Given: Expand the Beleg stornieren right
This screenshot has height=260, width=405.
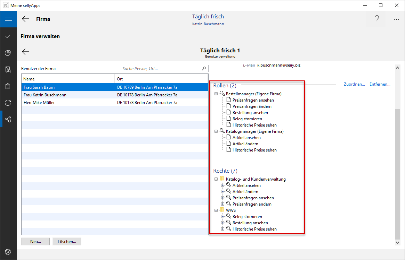Looking at the screenshot, I should (223, 217).
